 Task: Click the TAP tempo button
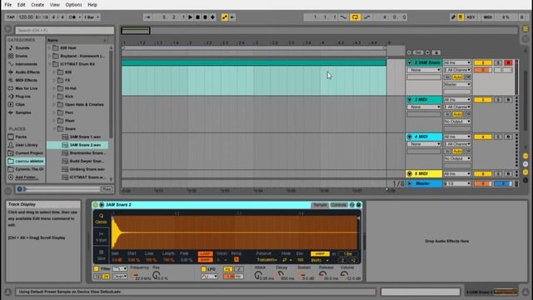(x=11, y=17)
